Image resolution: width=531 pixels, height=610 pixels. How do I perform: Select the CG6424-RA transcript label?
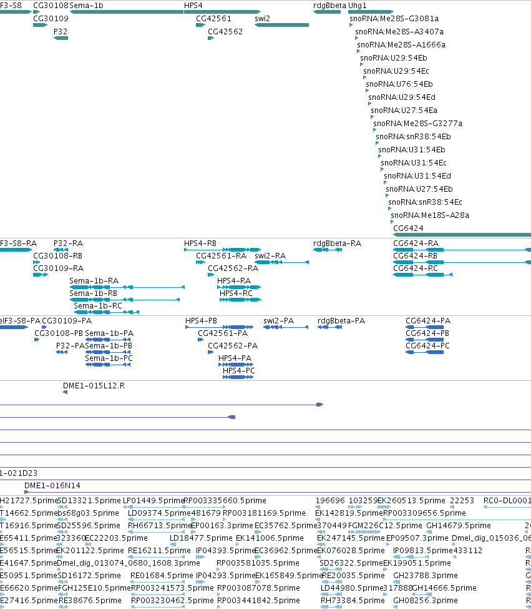[416, 244]
